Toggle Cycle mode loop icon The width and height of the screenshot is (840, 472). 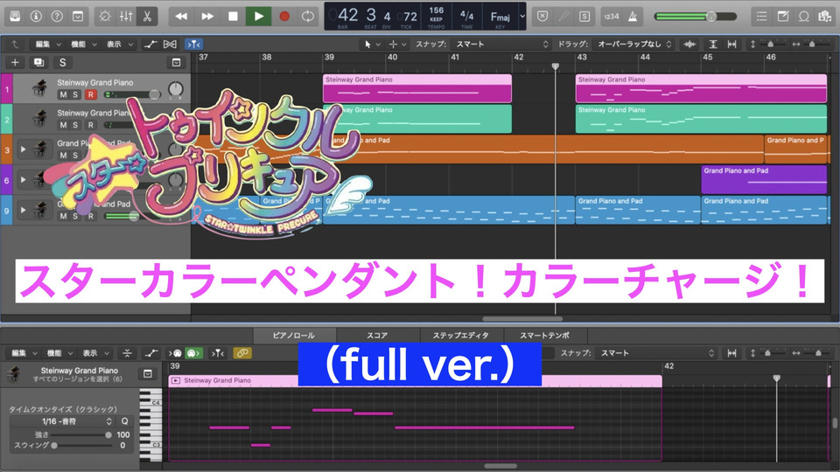point(307,17)
